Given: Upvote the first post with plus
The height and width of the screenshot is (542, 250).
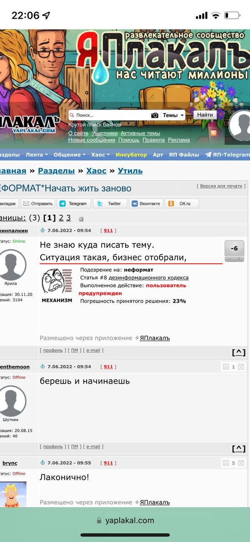Looking at the screenshot, I should point(239,259).
